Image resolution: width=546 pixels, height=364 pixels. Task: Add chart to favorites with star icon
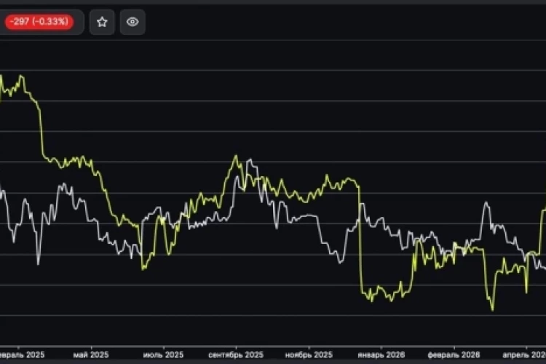102,23
